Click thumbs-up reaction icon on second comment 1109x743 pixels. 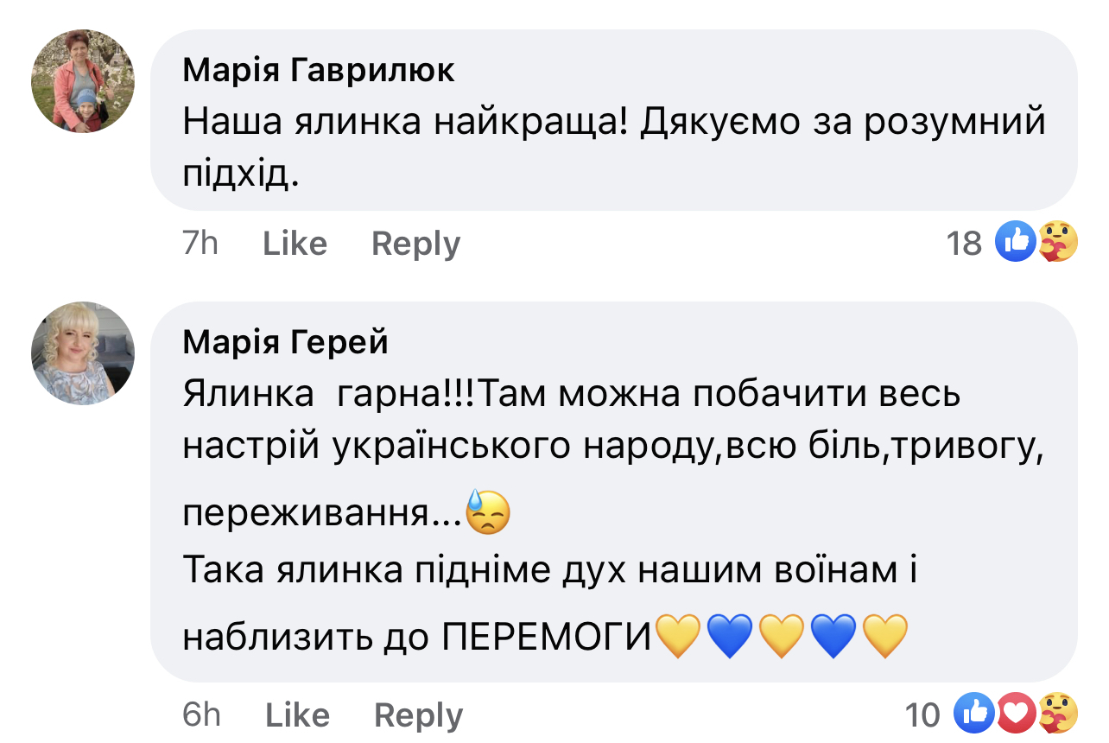click(x=974, y=714)
